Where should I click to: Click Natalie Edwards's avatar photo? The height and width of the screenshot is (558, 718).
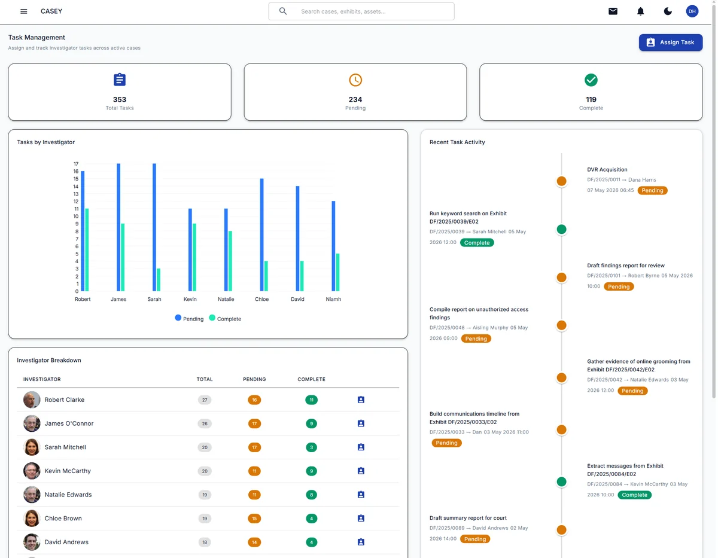pos(32,495)
